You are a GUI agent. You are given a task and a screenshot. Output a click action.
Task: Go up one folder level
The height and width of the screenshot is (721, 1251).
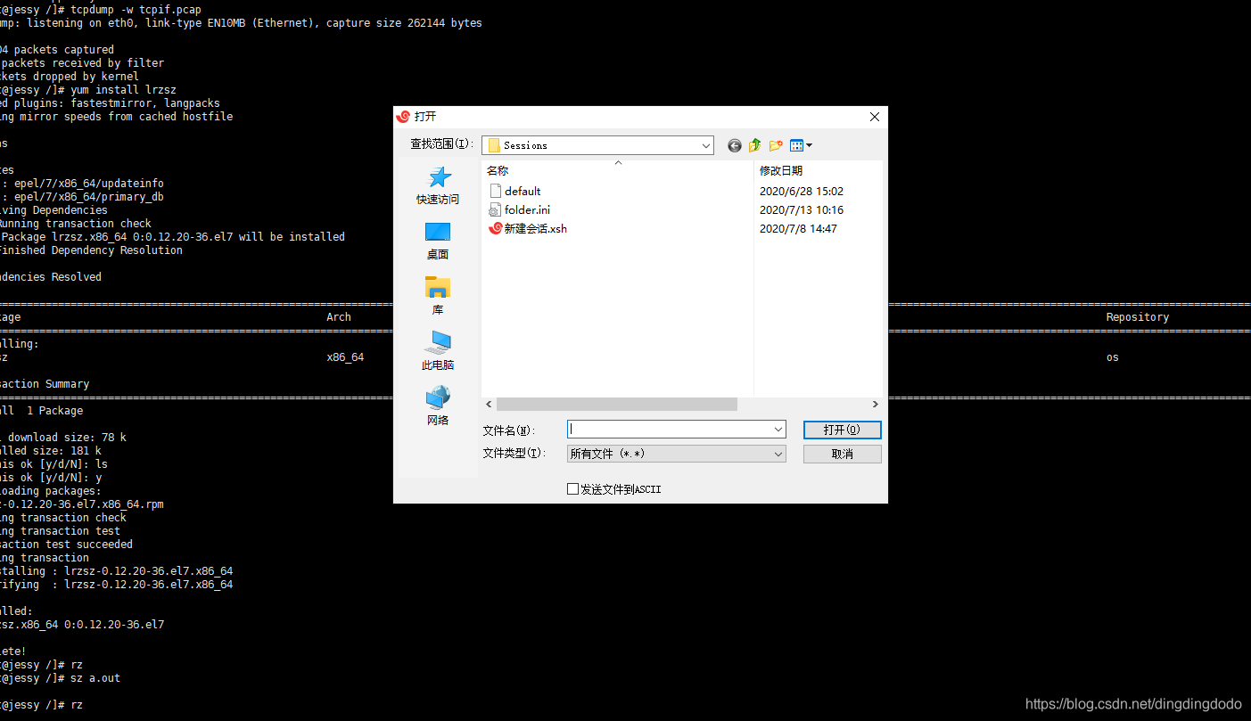click(755, 145)
